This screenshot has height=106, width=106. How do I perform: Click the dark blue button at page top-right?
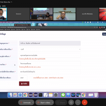pyautogui.click(x=104, y=34)
